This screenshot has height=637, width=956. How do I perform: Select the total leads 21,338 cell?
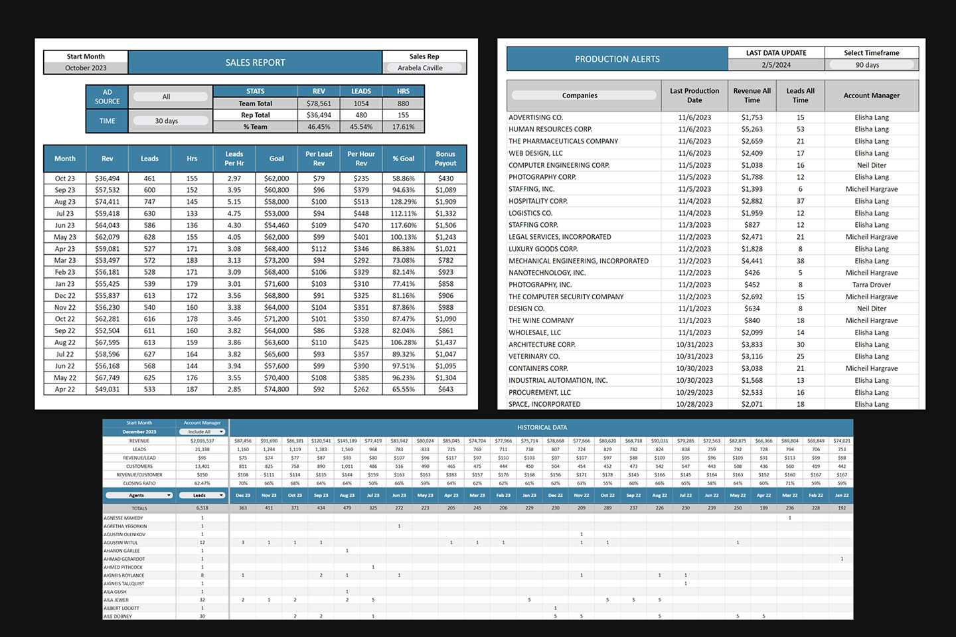(x=202, y=449)
